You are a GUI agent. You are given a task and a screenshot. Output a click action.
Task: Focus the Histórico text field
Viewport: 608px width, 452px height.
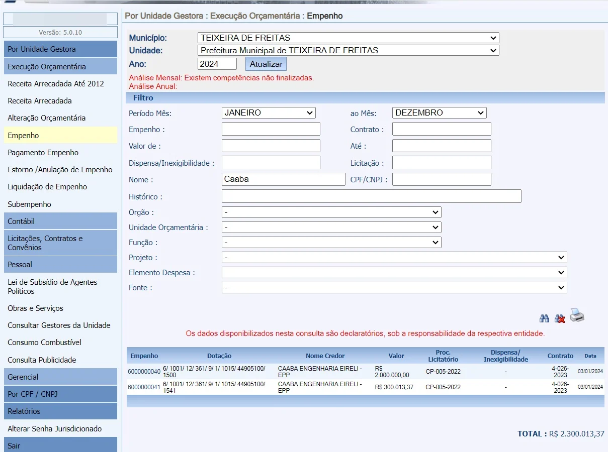click(371, 196)
